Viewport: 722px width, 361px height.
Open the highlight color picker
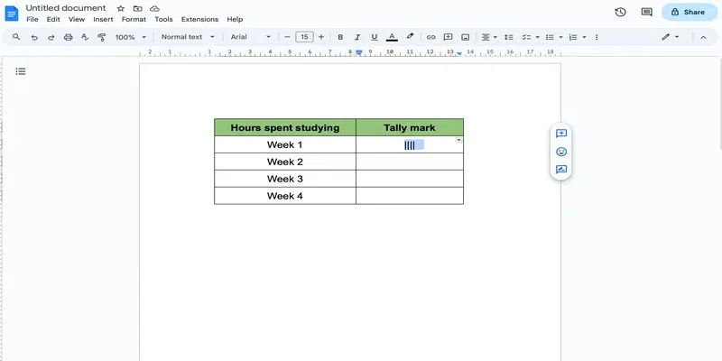point(410,37)
